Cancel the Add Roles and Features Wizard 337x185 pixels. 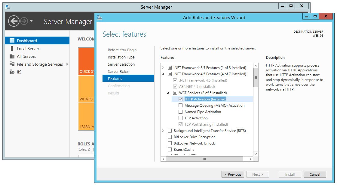315,174
